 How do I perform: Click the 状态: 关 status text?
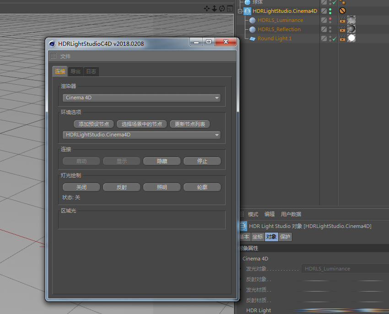(x=71, y=197)
